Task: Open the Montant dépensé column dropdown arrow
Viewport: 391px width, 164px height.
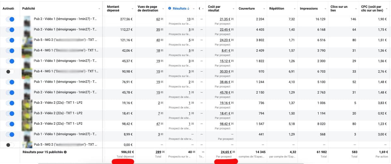Action: (132, 9)
